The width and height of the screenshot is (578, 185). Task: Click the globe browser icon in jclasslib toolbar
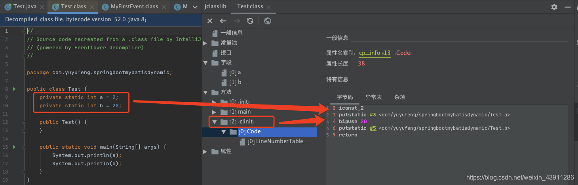[267, 21]
